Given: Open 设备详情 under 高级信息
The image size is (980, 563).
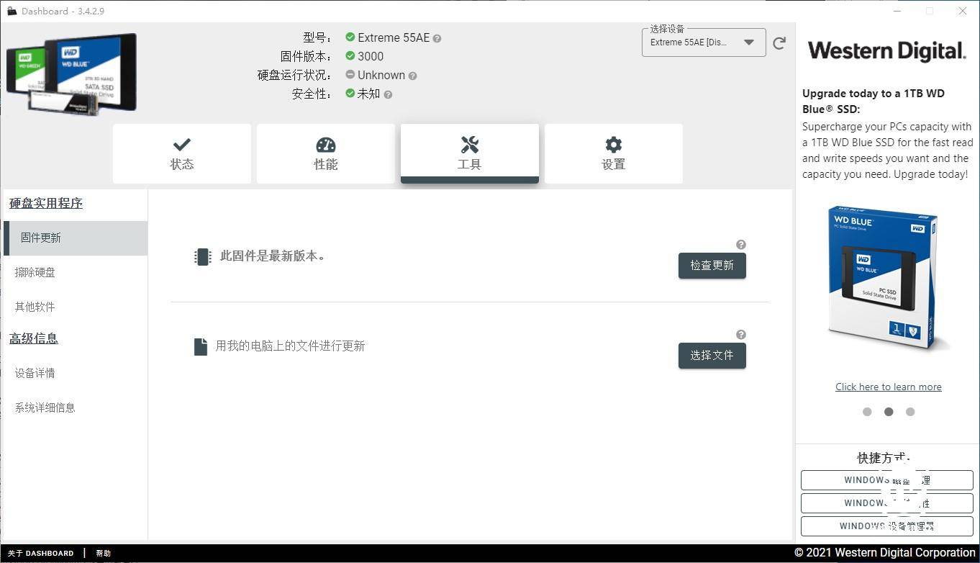Looking at the screenshot, I should point(35,373).
